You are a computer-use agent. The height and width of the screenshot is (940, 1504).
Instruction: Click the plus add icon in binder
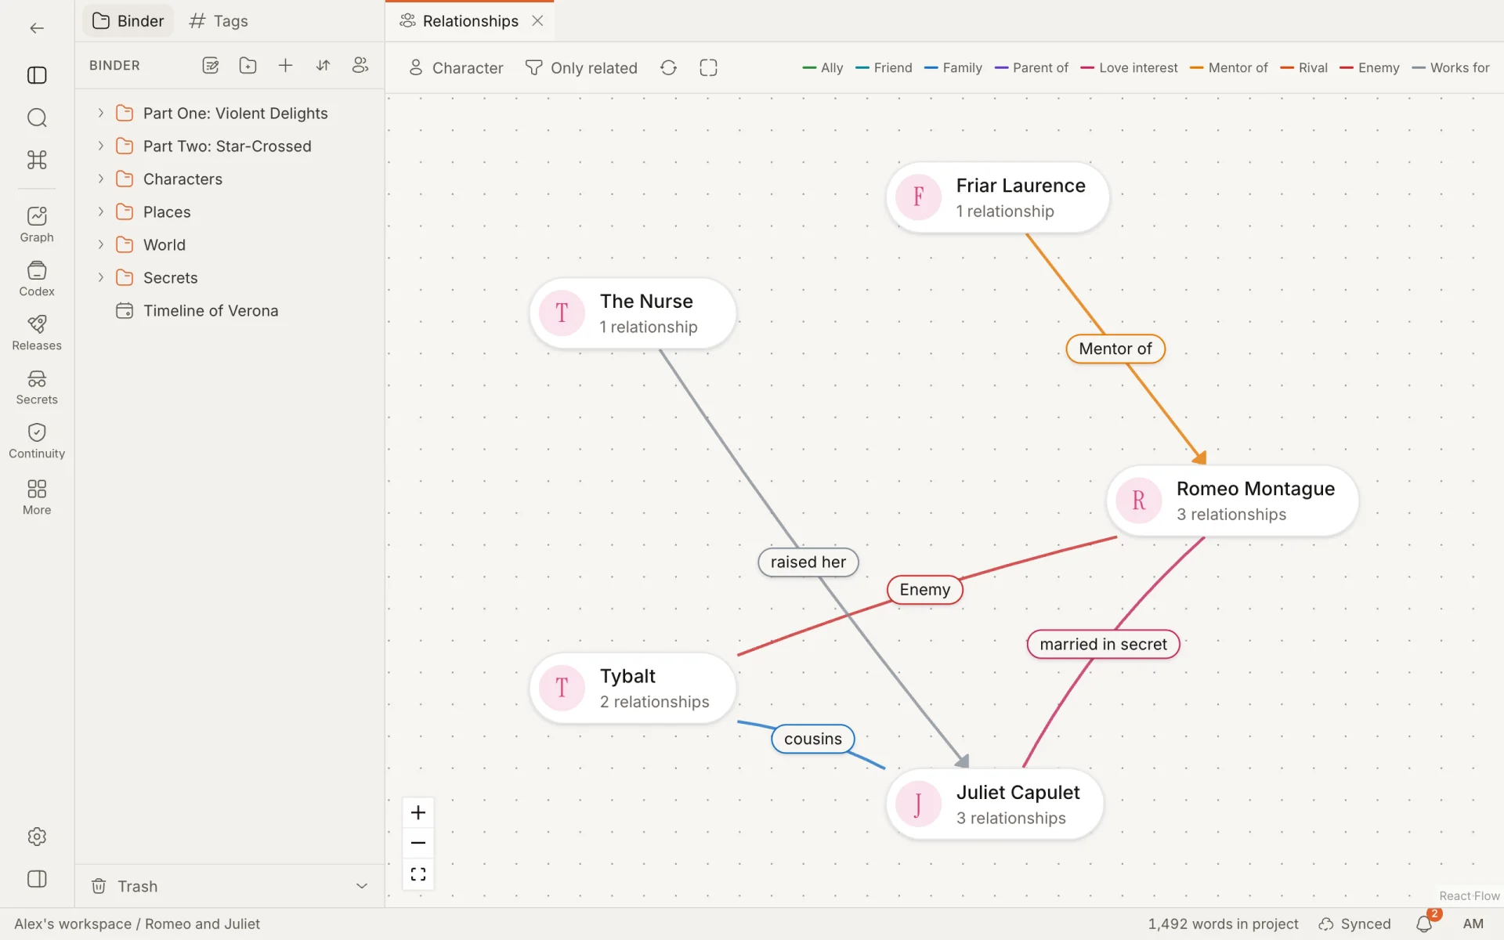click(285, 66)
